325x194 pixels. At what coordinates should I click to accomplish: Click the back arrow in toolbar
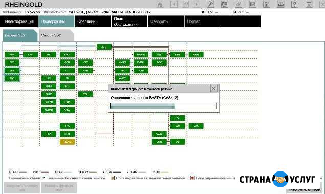click(x=174, y=5)
